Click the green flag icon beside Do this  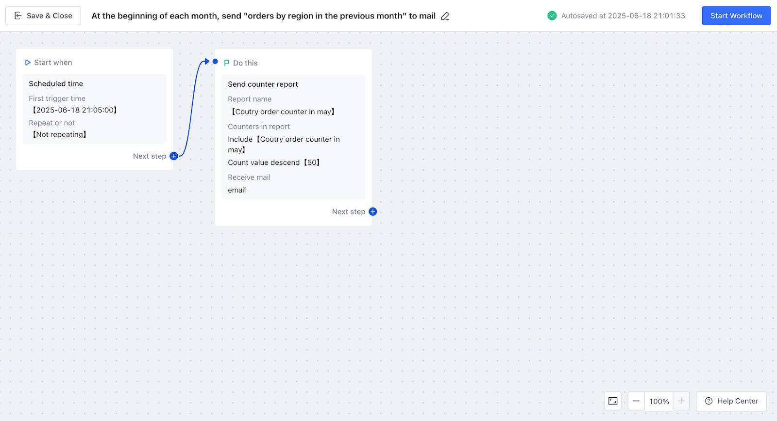[x=227, y=63]
